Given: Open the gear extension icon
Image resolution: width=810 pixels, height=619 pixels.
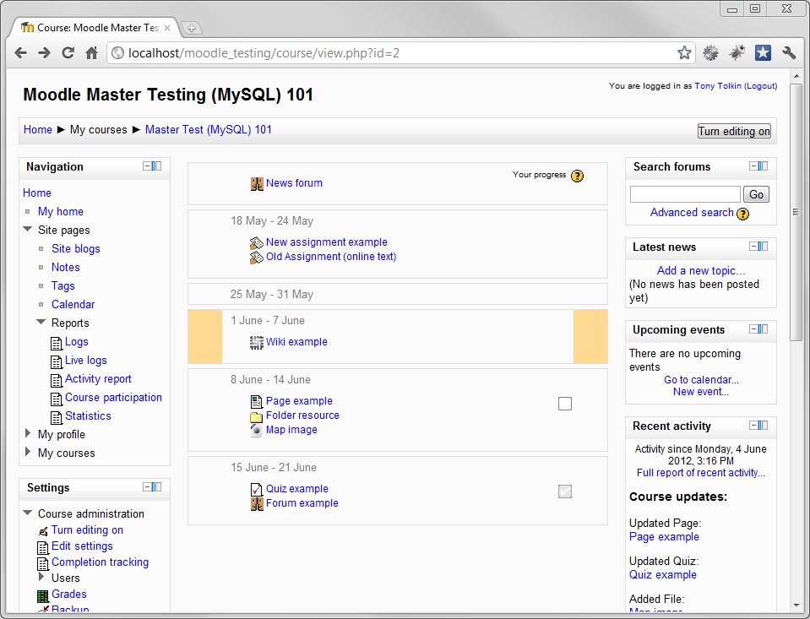Looking at the screenshot, I should click(x=711, y=52).
